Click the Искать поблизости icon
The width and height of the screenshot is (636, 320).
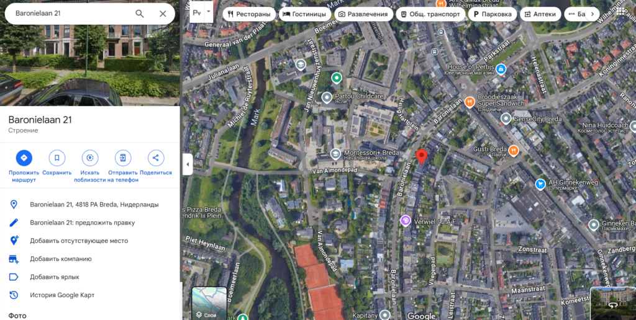[90, 158]
